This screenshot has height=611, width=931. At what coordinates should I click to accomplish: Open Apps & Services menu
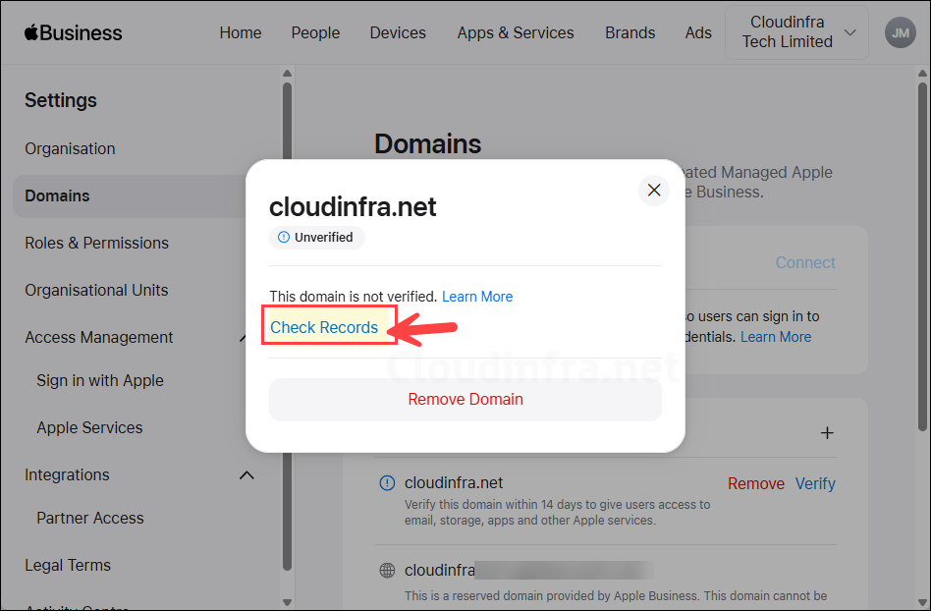tap(516, 32)
